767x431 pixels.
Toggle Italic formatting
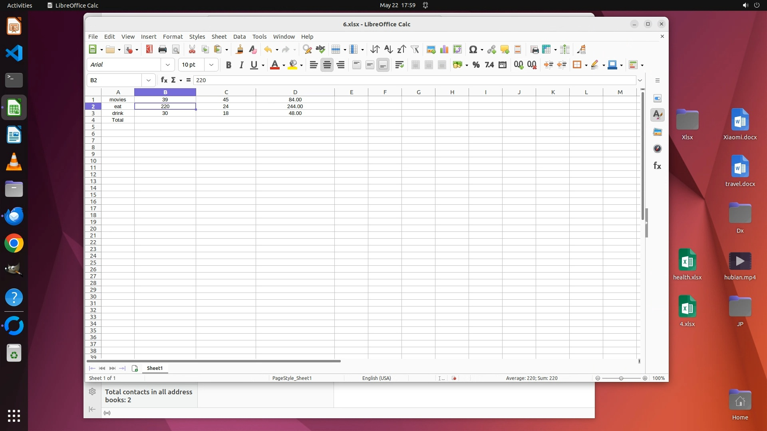[241, 65]
